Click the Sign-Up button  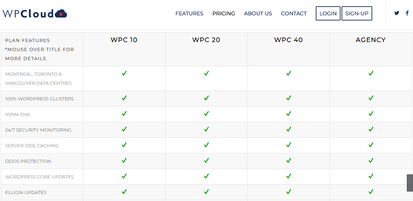point(357,14)
